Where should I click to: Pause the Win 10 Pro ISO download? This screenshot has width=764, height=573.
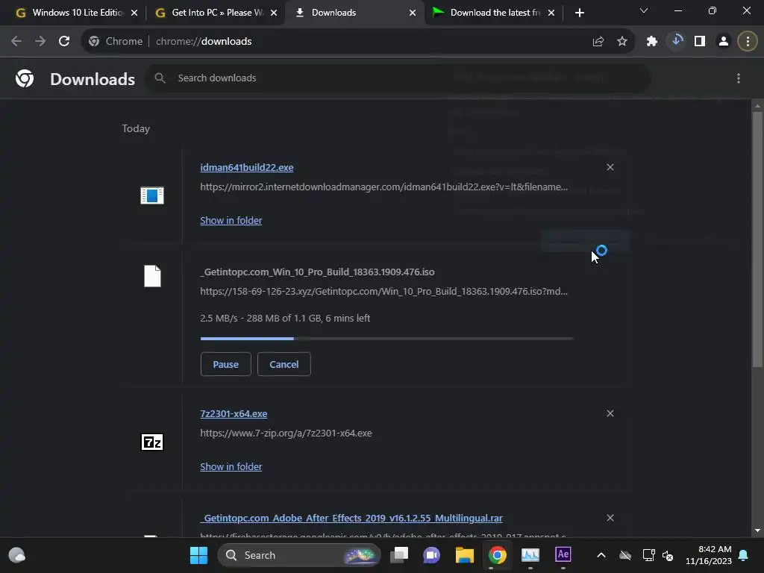click(x=225, y=364)
